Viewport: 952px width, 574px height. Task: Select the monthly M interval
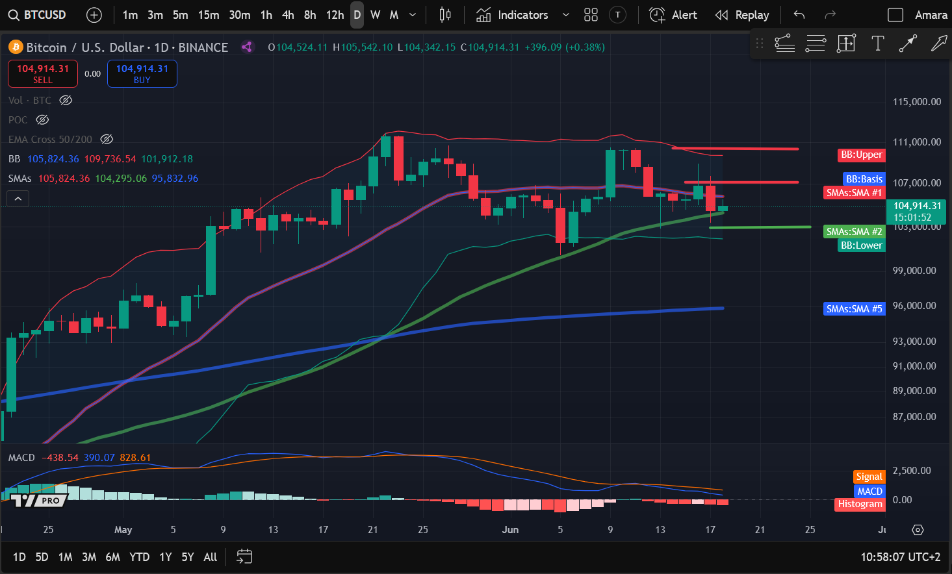(394, 15)
